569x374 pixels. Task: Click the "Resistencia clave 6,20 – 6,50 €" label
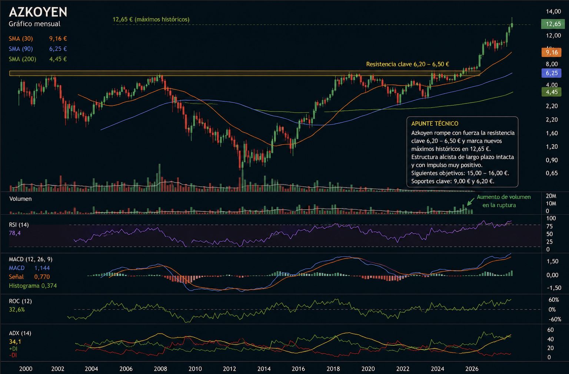point(407,64)
